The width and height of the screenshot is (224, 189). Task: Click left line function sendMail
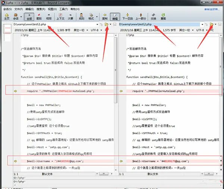pyautogui.click(x=51, y=77)
